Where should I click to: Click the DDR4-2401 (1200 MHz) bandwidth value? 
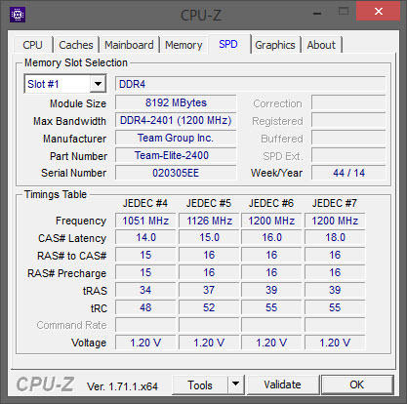176,120
